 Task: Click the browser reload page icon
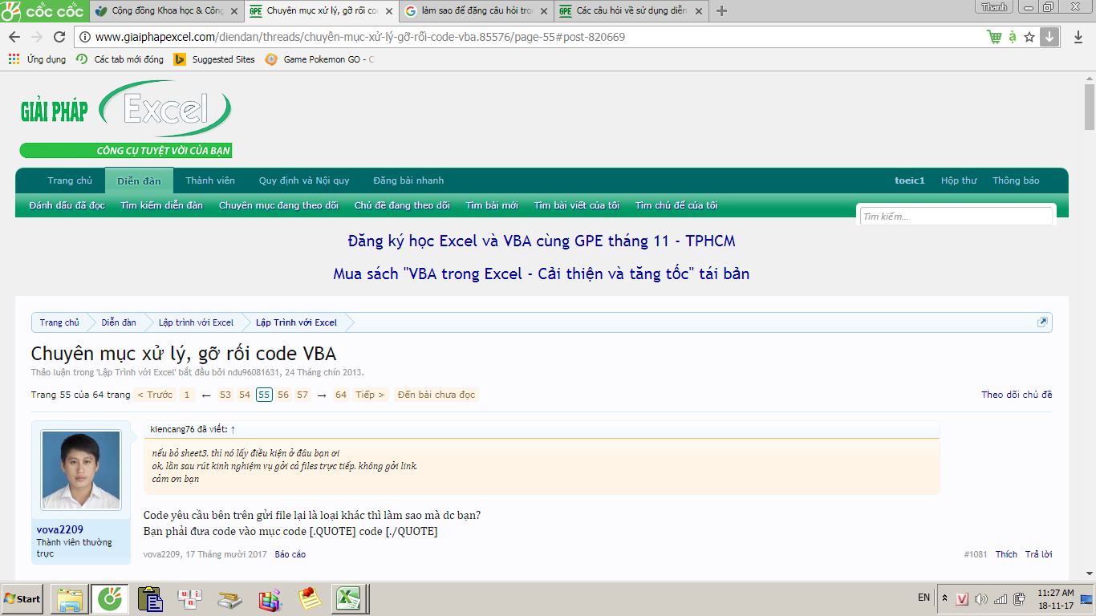click(x=59, y=37)
